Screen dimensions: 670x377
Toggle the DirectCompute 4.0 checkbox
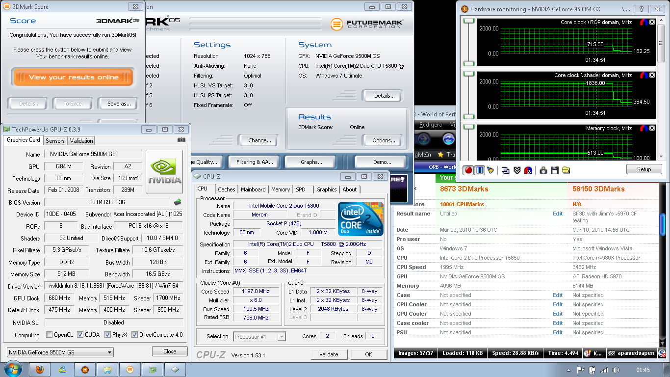click(134, 335)
